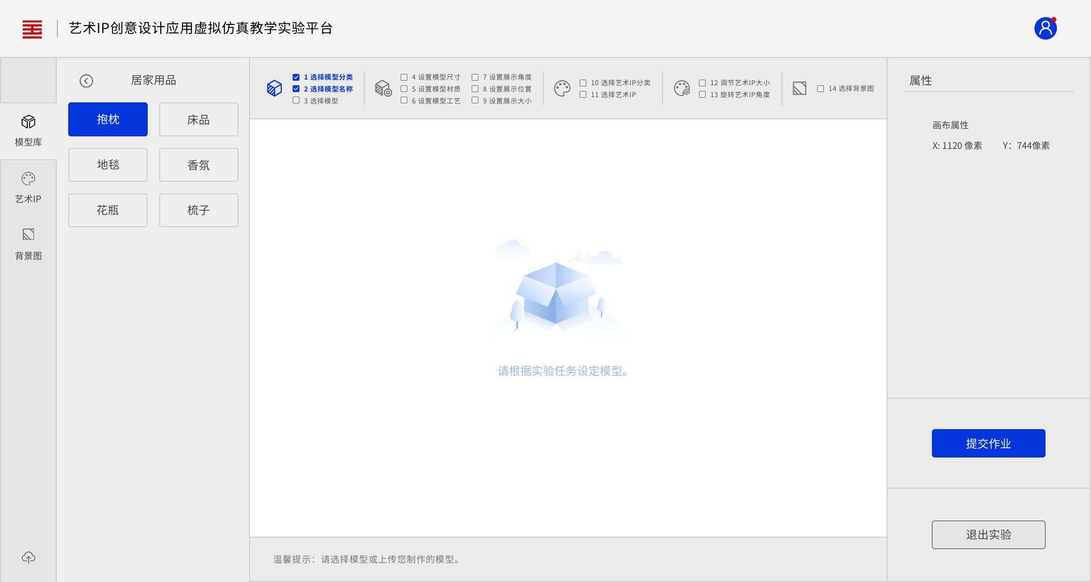
Task: Click the back arrow beside 居家用品
Action: 86,81
